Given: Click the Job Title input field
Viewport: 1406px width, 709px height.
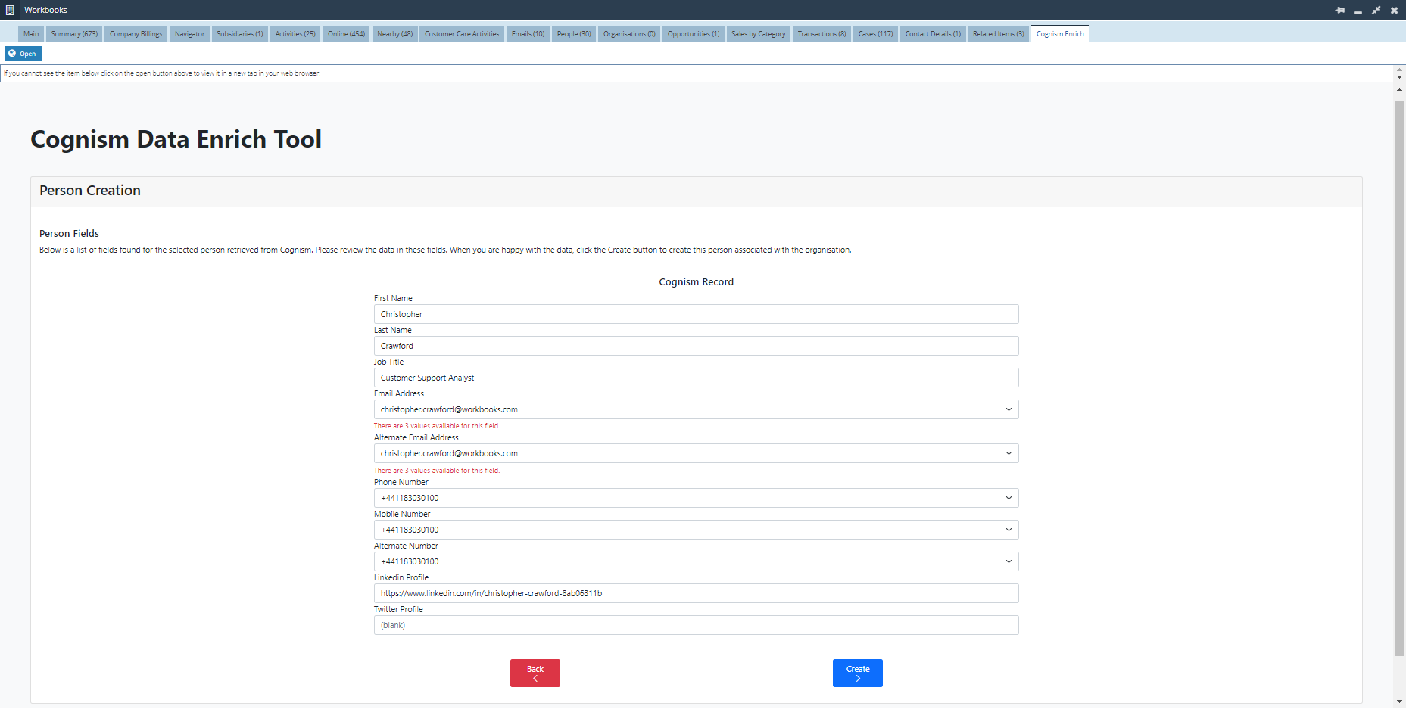Looking at the screenshot, I should click(696, 378).
